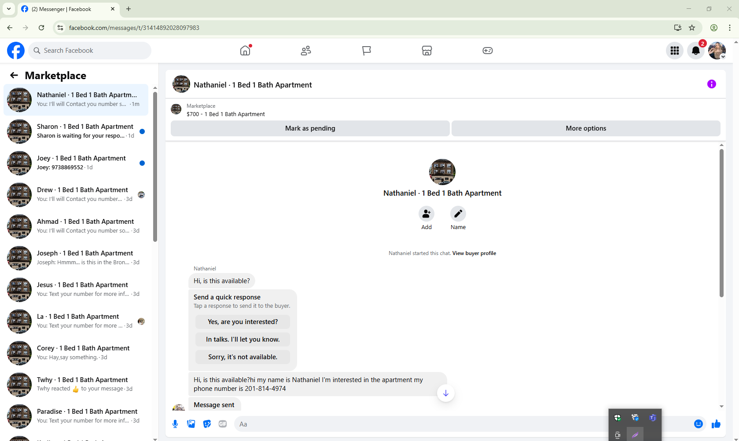Viewport: 739px width, 441px height.
Task: Reload the page
Action: click(41, 28)
